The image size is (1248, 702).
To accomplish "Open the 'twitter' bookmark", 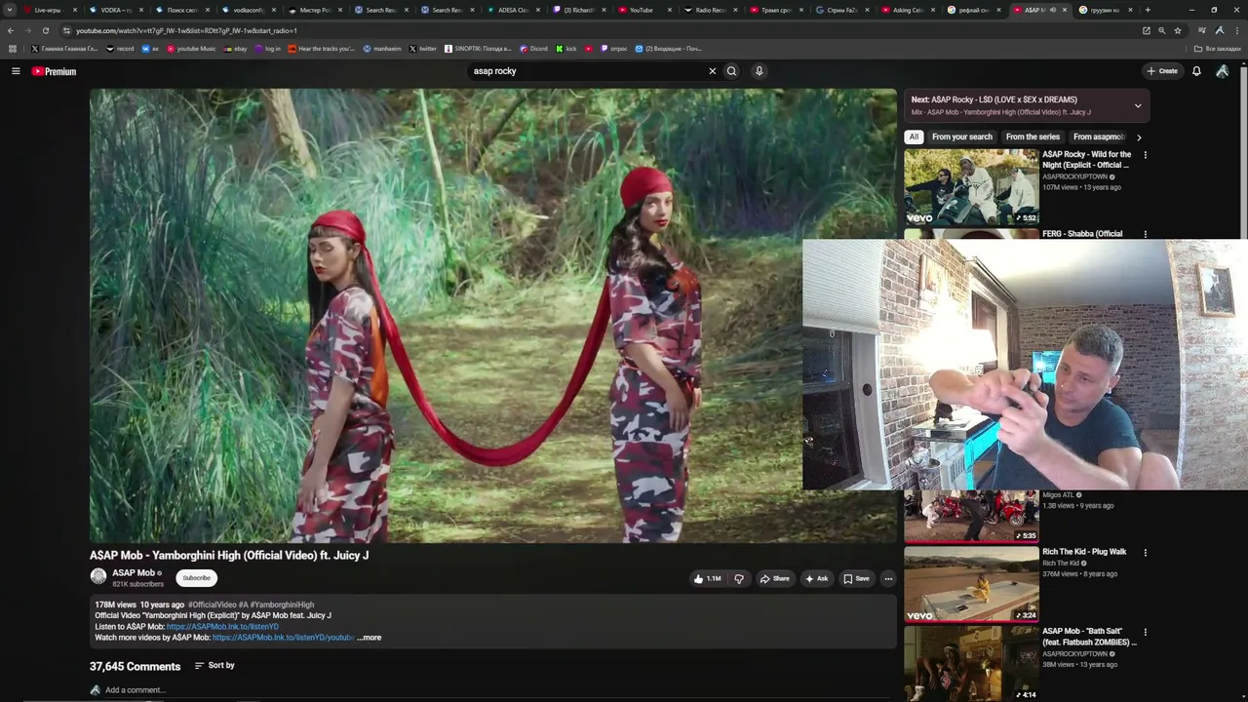I will (422, 49).
